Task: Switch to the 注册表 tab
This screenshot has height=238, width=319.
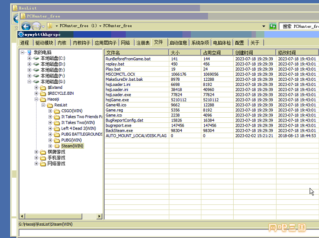Action: (x=143, y=43)
